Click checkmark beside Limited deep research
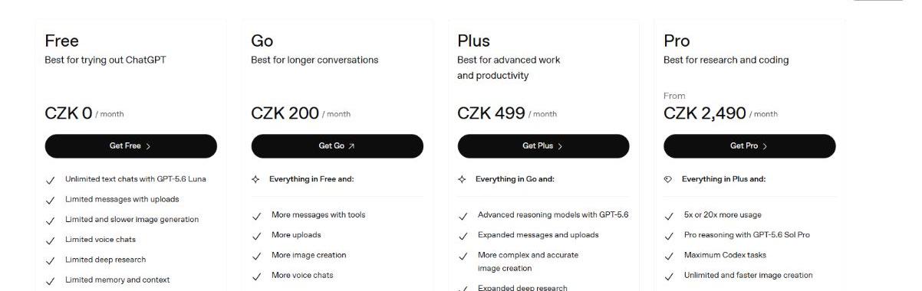 click(50, 260)
